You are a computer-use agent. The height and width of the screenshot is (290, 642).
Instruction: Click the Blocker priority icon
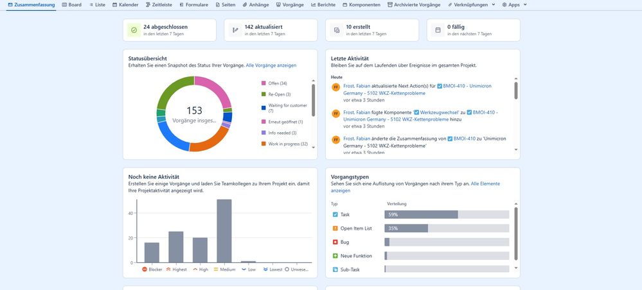[x=145, y=269]
